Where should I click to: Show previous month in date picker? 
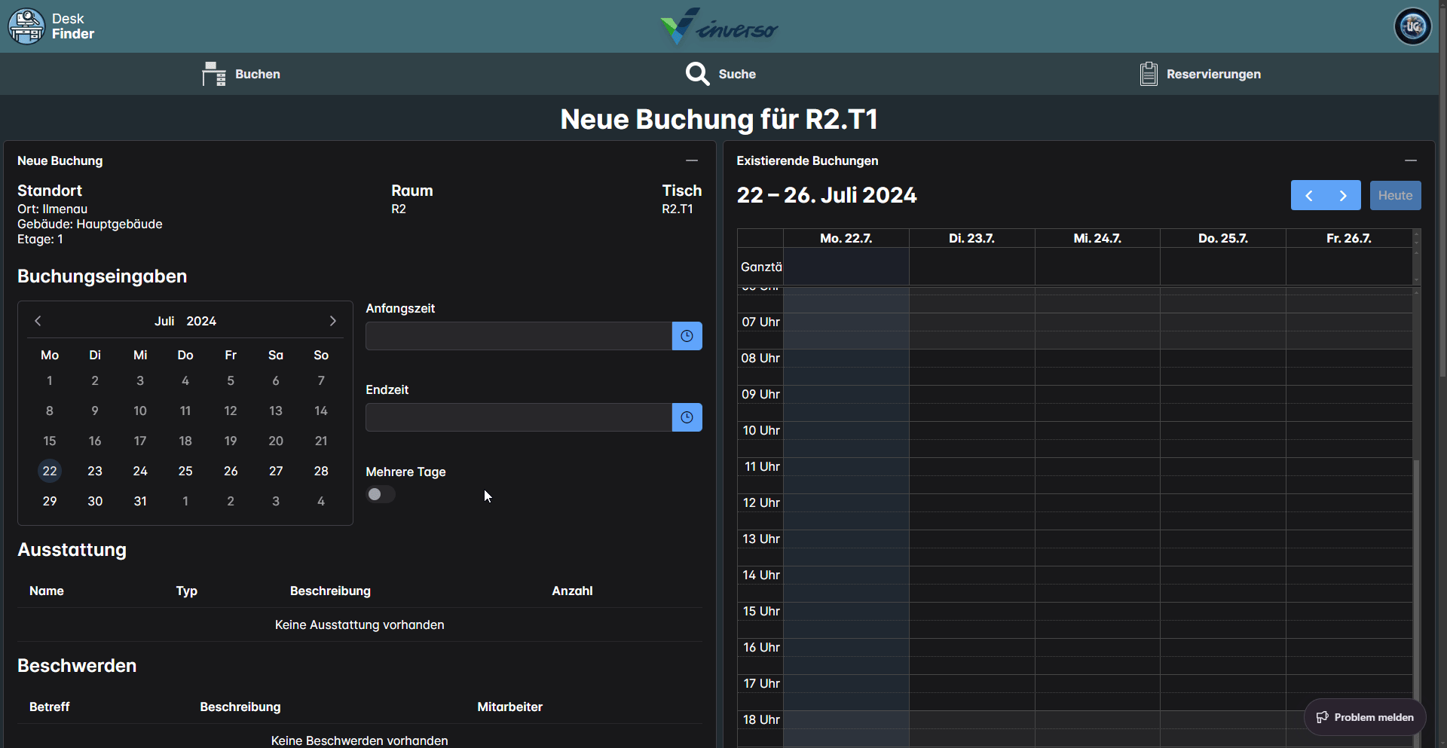[x=38, y=321]
